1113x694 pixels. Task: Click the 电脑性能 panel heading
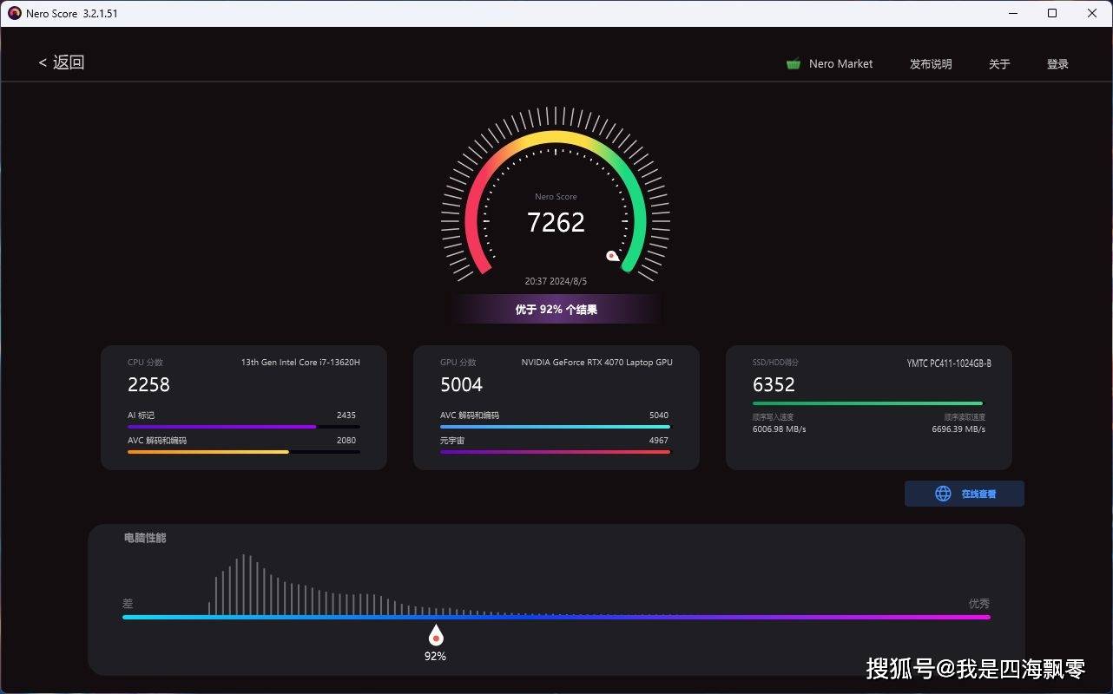[145, 538]
